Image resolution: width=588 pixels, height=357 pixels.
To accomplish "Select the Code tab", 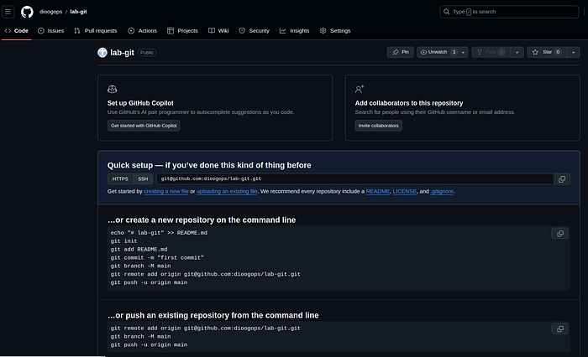I will point(17,31).
